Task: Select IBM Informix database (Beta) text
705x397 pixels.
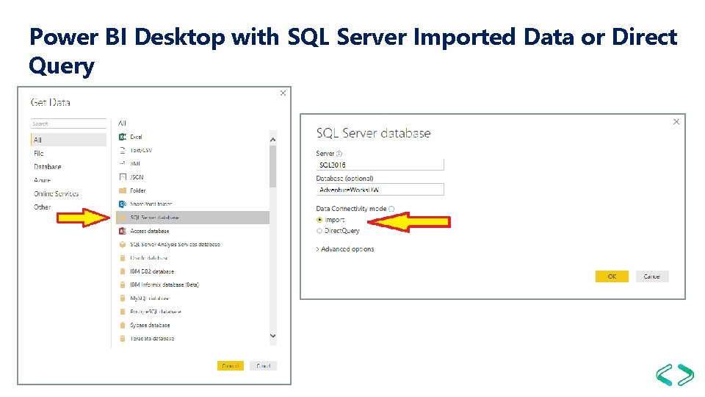Action: 164,285
